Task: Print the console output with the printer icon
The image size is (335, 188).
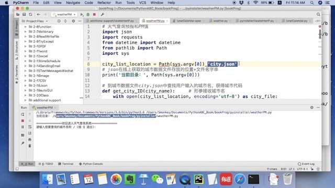Action: (30, 139)
